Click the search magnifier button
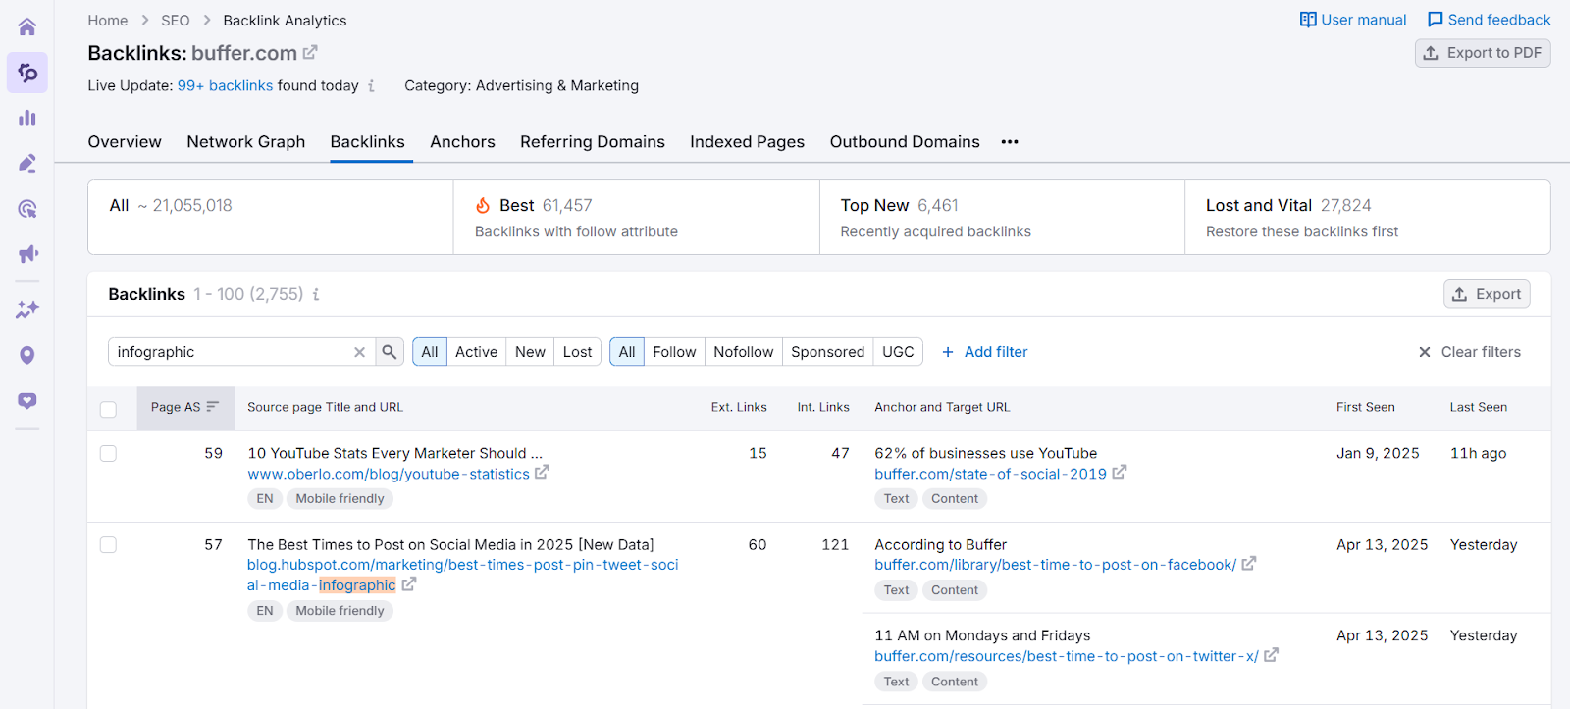 [390, 352]
